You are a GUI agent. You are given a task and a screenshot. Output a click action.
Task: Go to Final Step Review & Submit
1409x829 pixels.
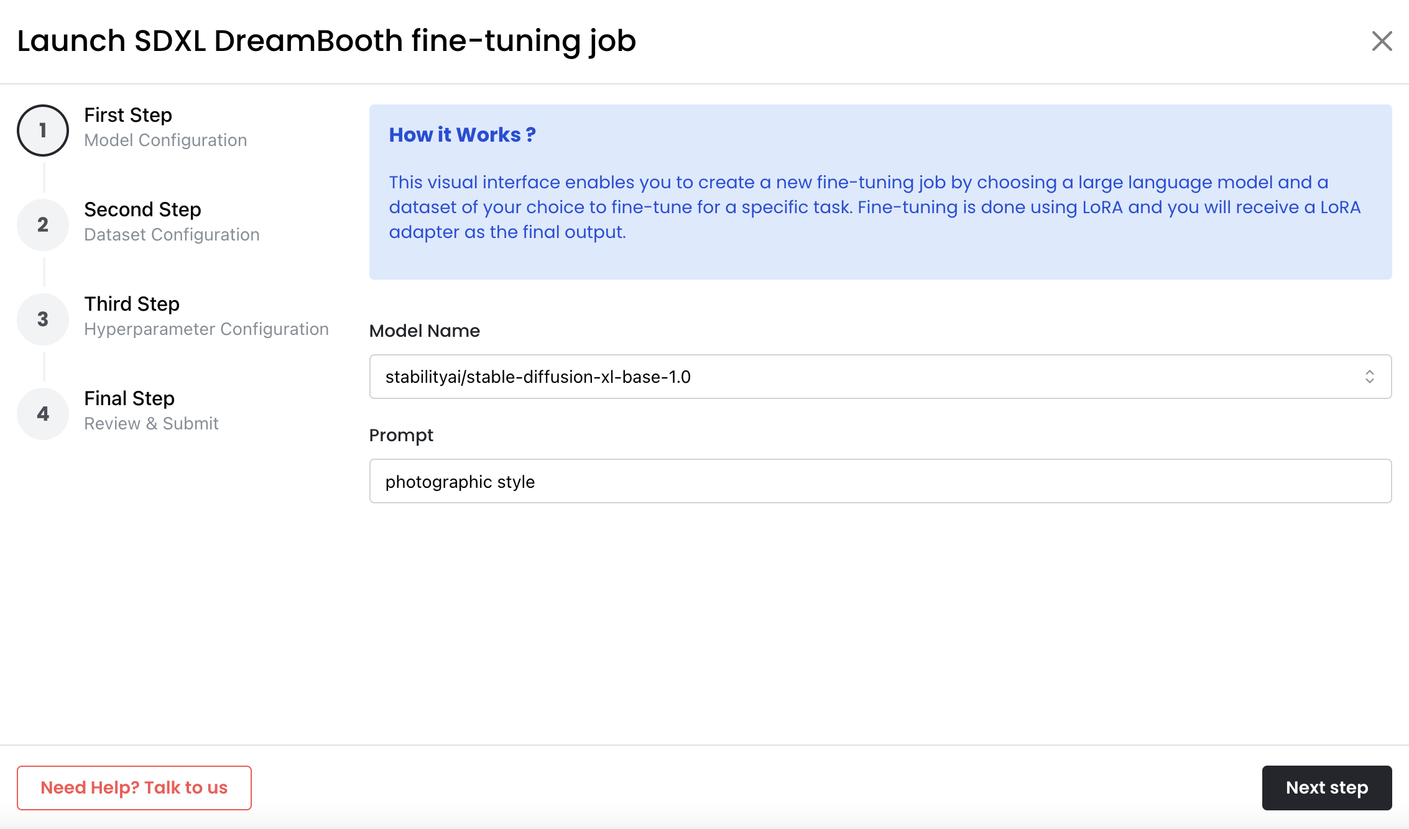click(x=151, y=411)
